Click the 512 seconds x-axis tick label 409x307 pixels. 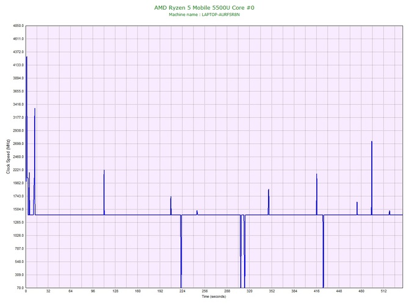tap(384, 291)
